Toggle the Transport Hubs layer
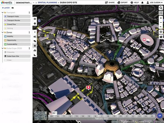Viewport: 164px width, 123px height. (x=17, y=16)
